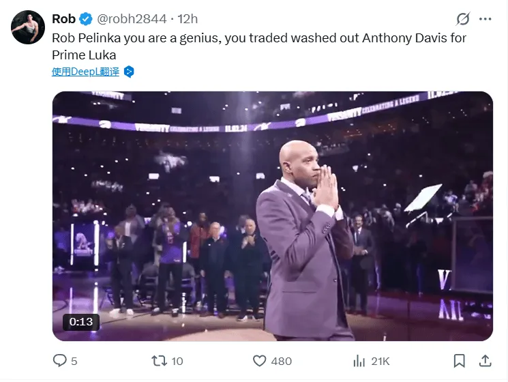Click the 0:13 video duration badge

tap(80, 321)
